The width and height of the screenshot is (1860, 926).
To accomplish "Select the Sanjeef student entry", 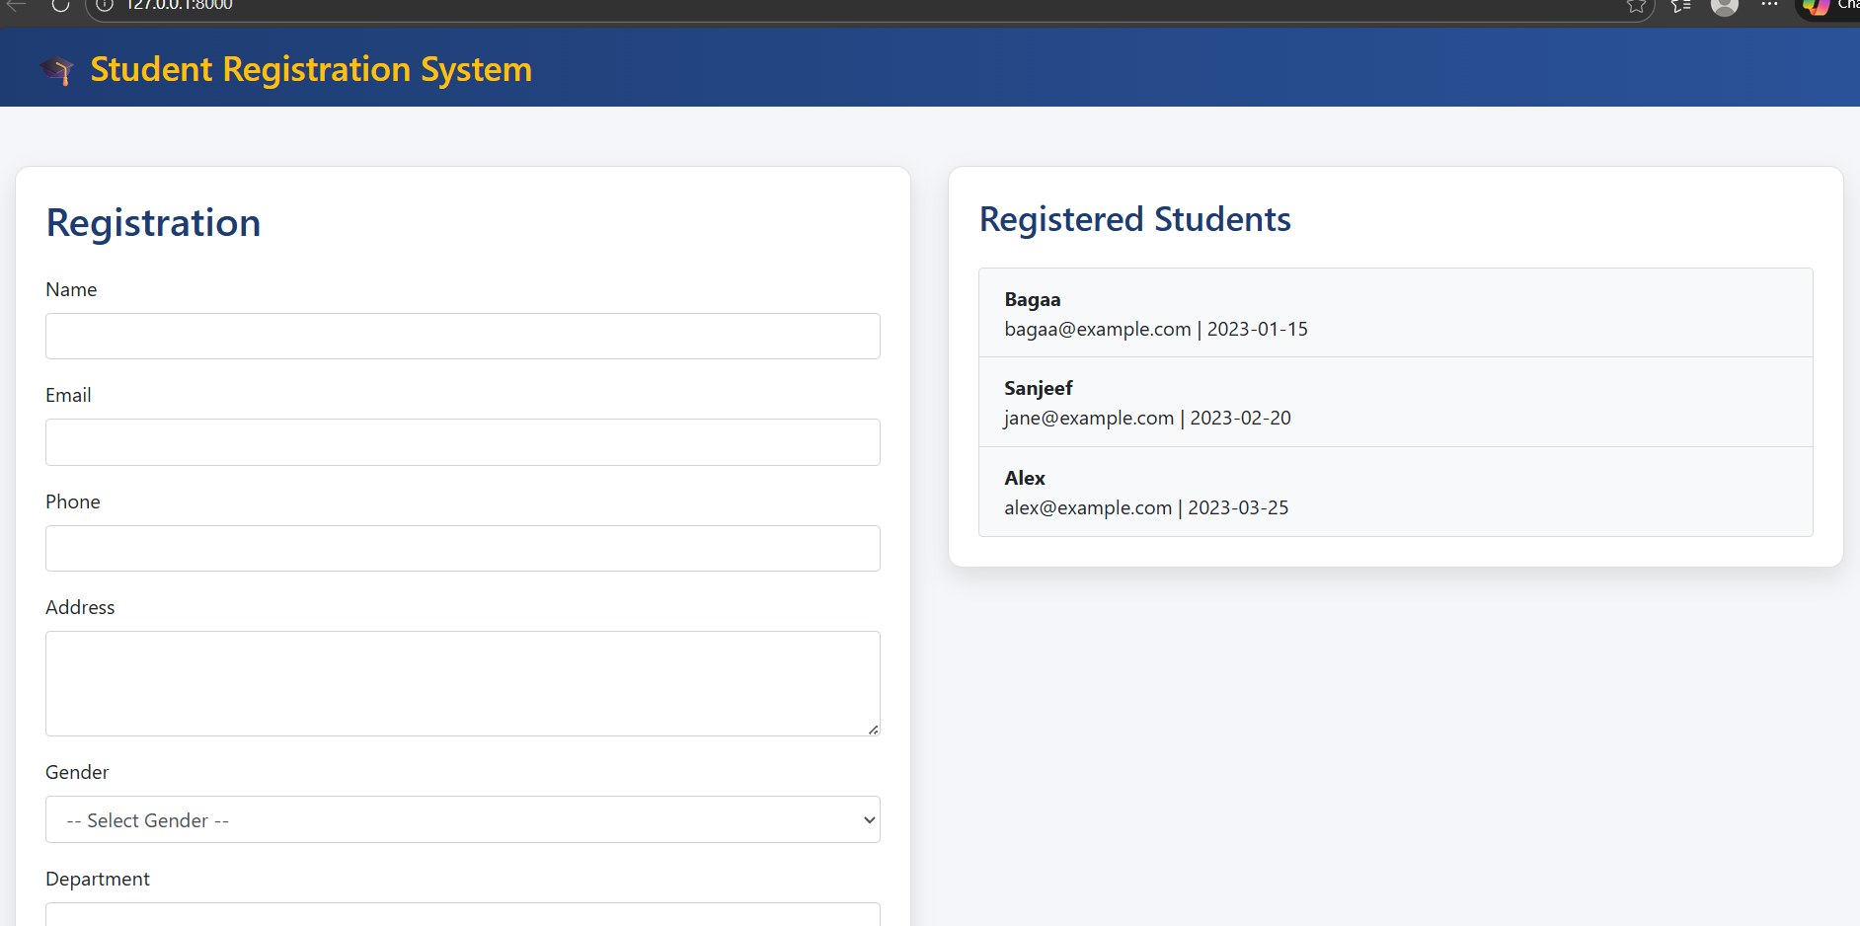I will point(1395,402).
